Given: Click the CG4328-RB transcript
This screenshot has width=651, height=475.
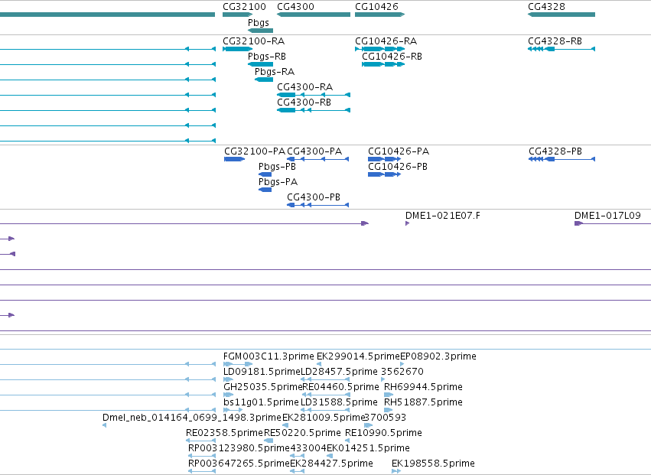Looking at the screenshot, I should click(x=561, y=49).
